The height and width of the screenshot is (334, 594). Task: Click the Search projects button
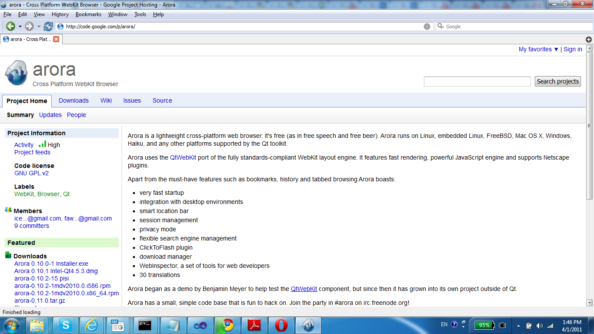click(558, 81)
